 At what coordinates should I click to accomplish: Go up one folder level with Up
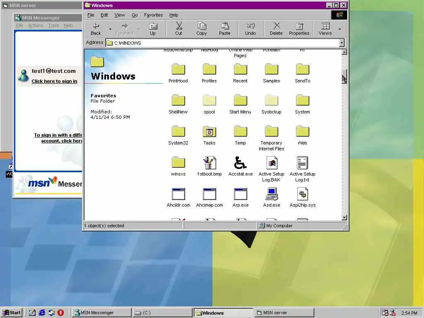[153, 29]
